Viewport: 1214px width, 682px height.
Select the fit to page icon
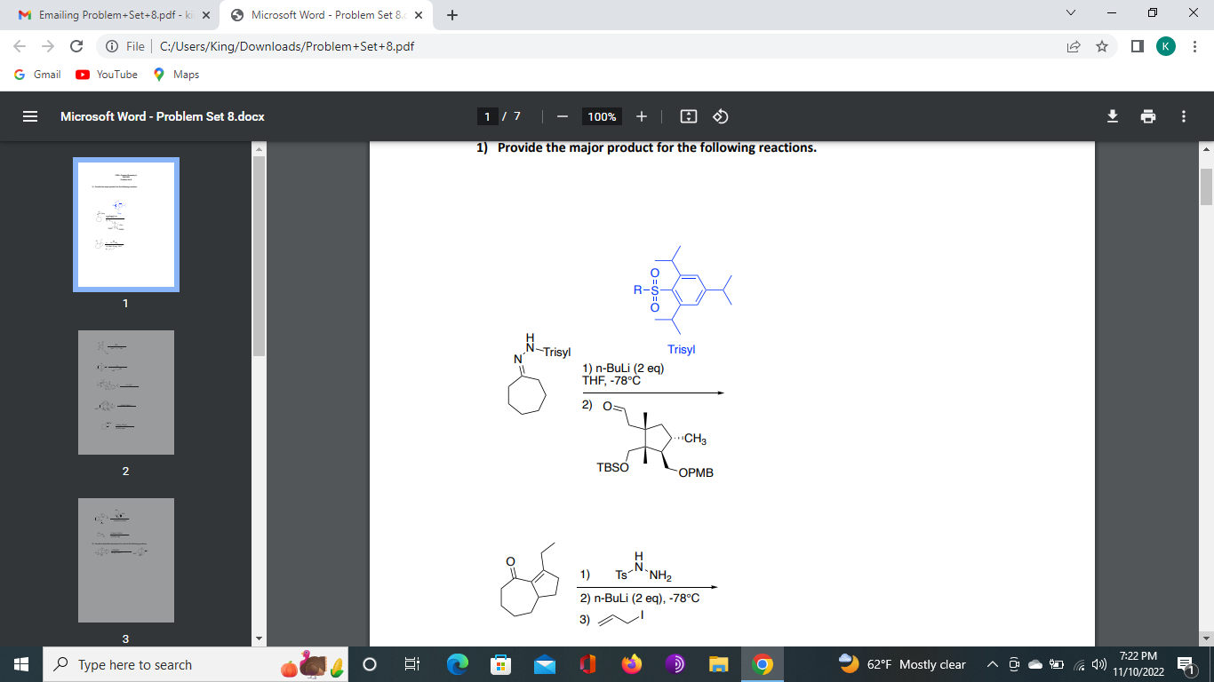coord(689,116)
